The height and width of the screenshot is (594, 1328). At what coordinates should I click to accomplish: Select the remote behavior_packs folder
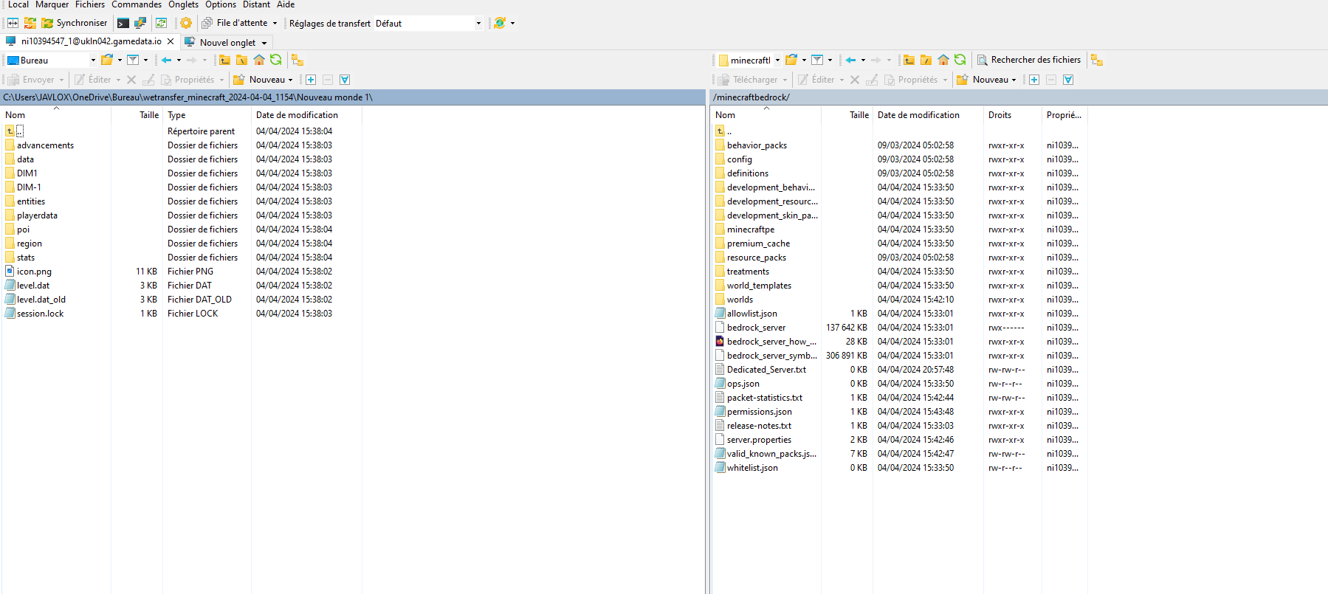click(757, 145)
